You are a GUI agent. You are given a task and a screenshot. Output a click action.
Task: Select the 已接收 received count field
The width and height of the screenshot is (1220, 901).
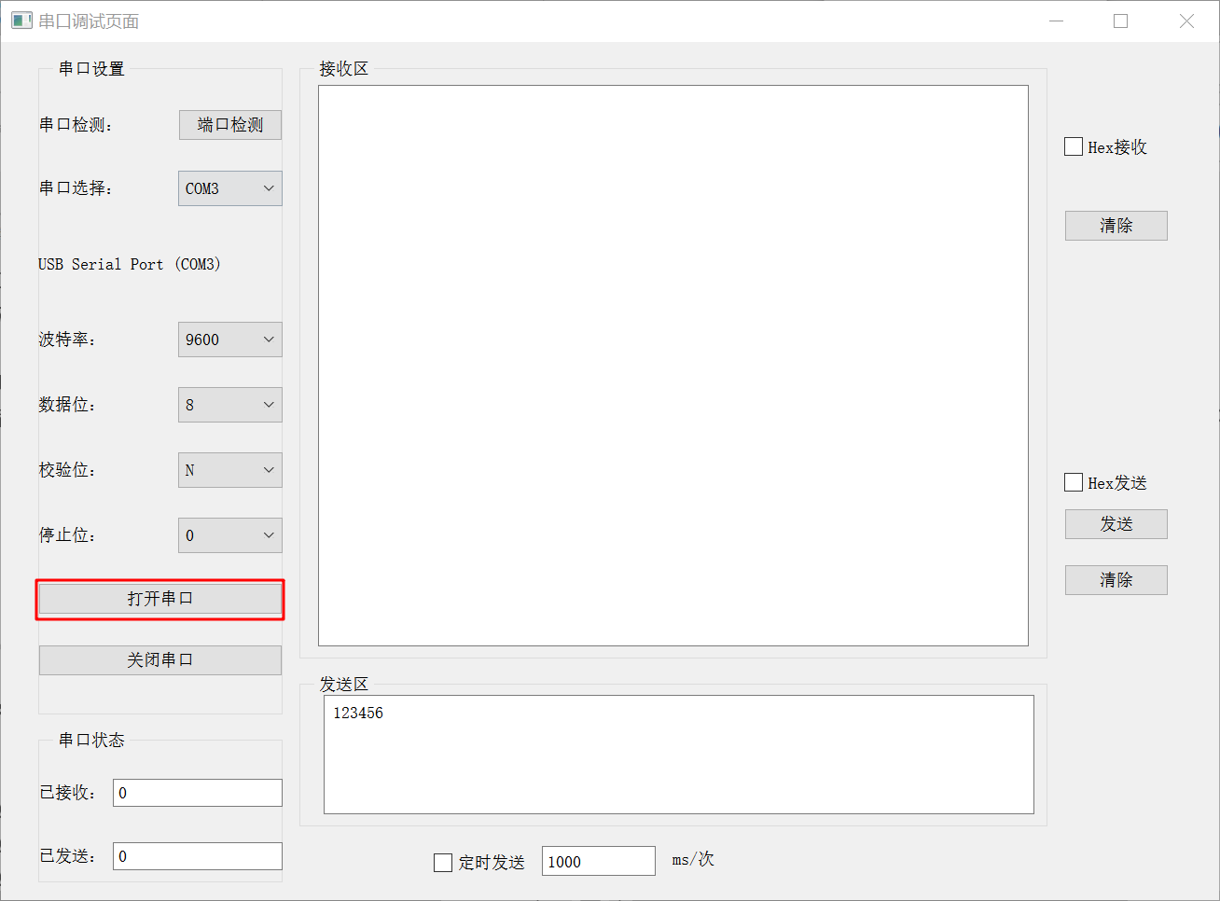[197, 792]
